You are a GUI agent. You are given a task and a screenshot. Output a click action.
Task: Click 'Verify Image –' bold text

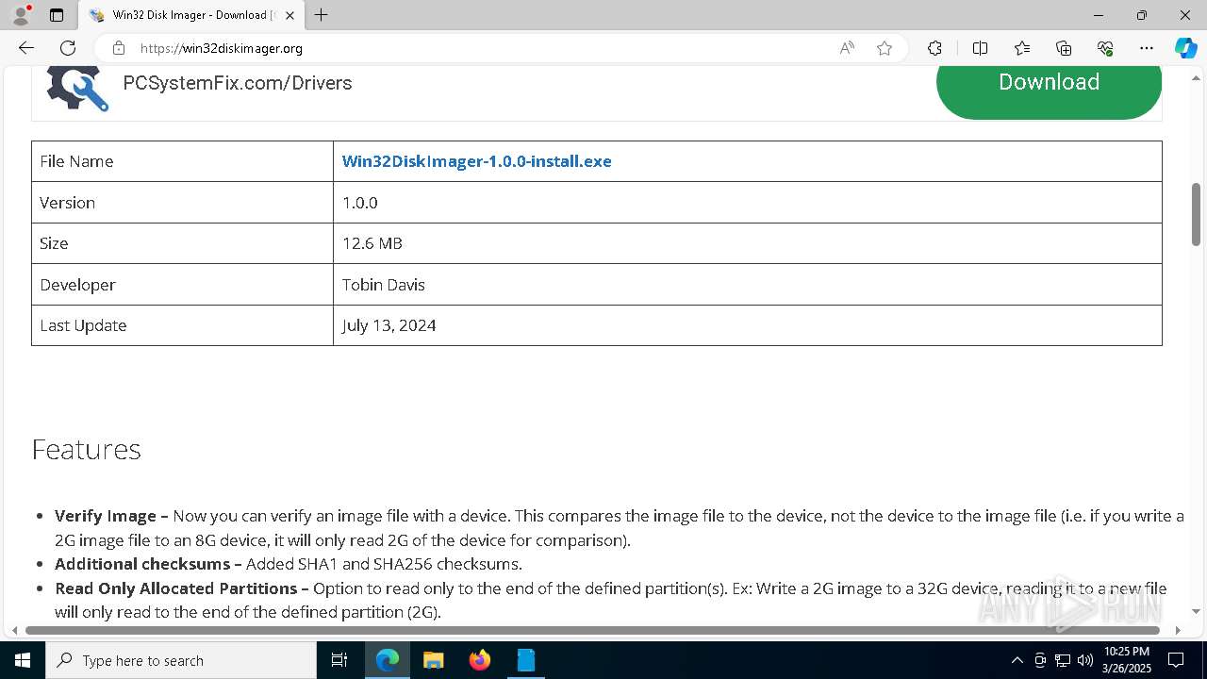pos(111,516)
